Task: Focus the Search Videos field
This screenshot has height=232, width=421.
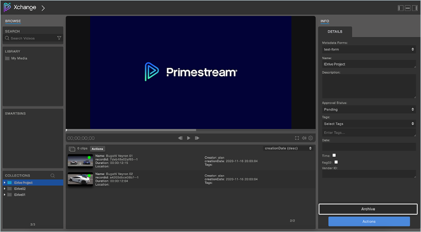Action: click(x=33, y=38)
